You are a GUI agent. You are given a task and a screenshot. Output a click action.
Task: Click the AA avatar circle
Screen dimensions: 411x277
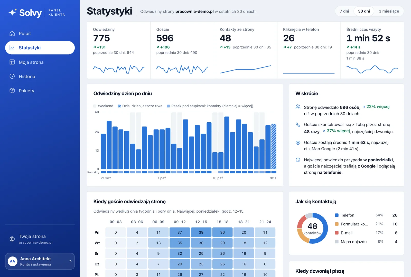(x=13, y=261)
